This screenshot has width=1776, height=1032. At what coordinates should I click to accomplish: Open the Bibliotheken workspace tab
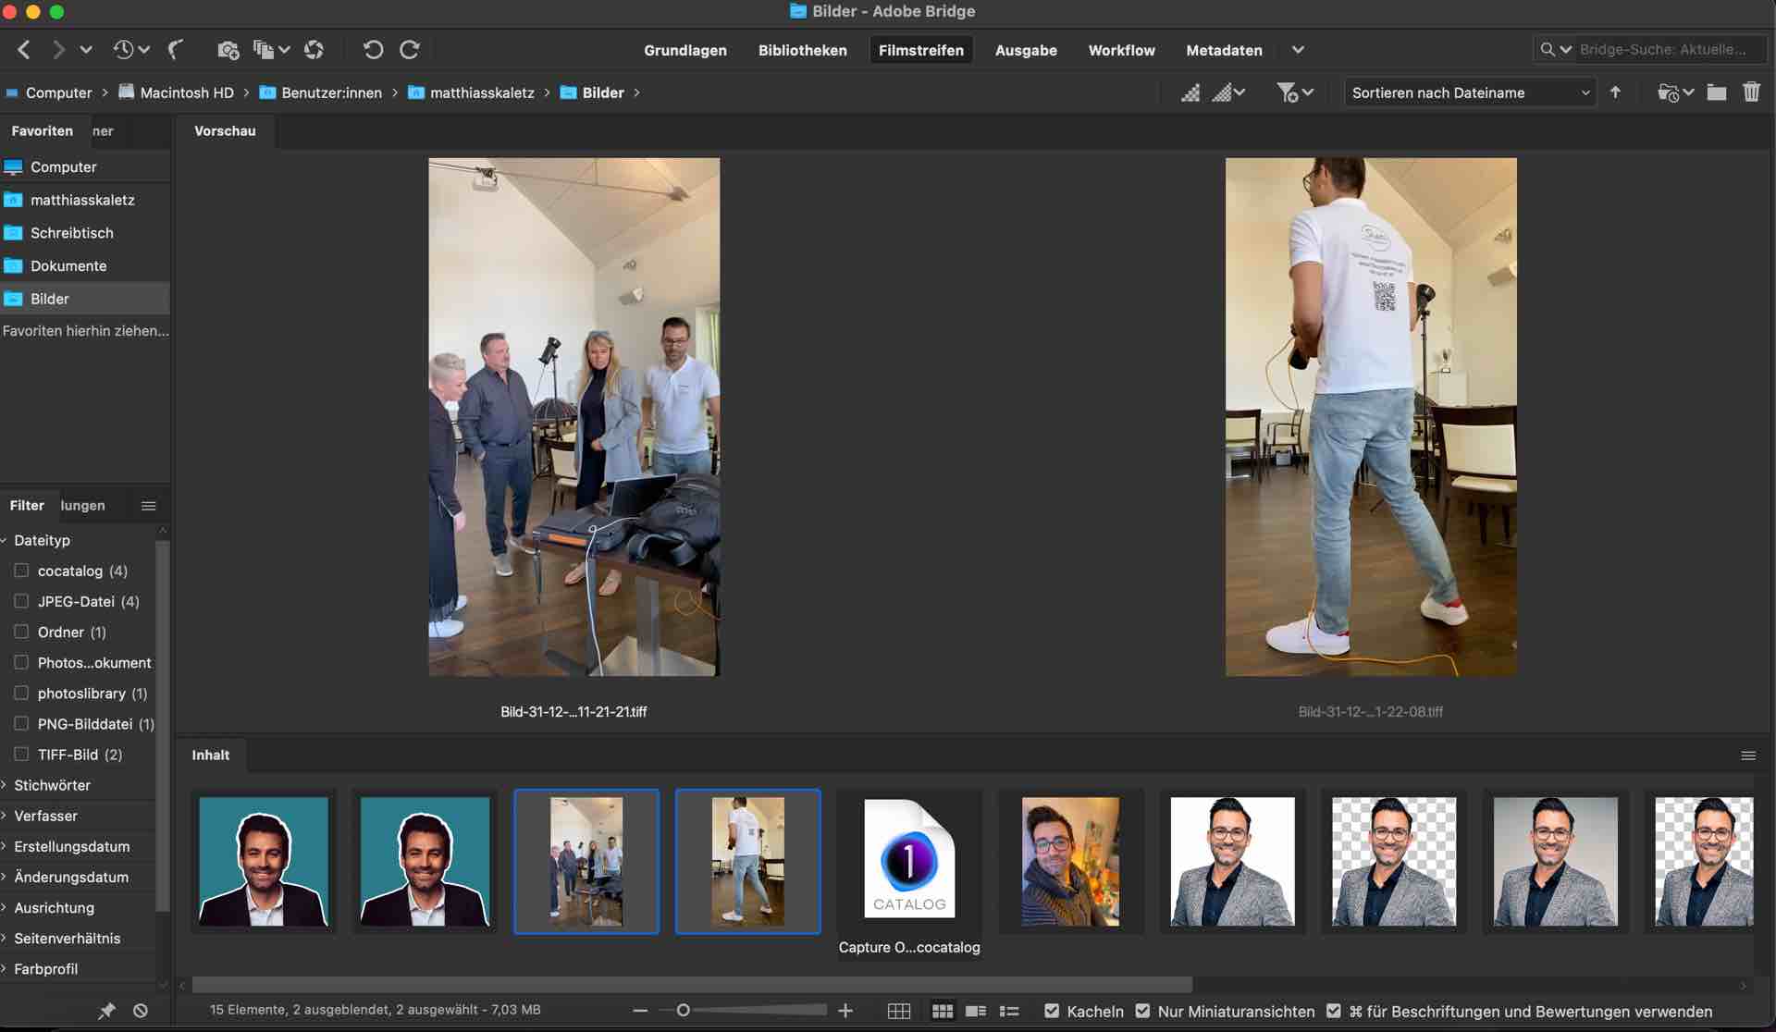click(x=802, y=50)
